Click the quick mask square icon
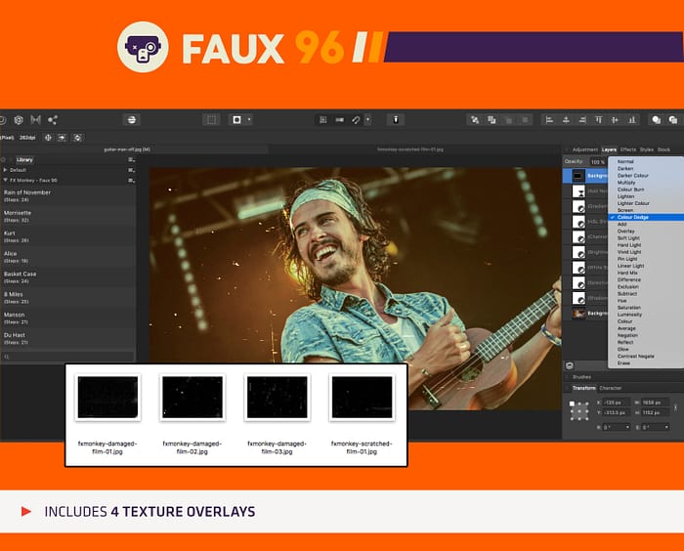684x551 pixels. point(236,120)
